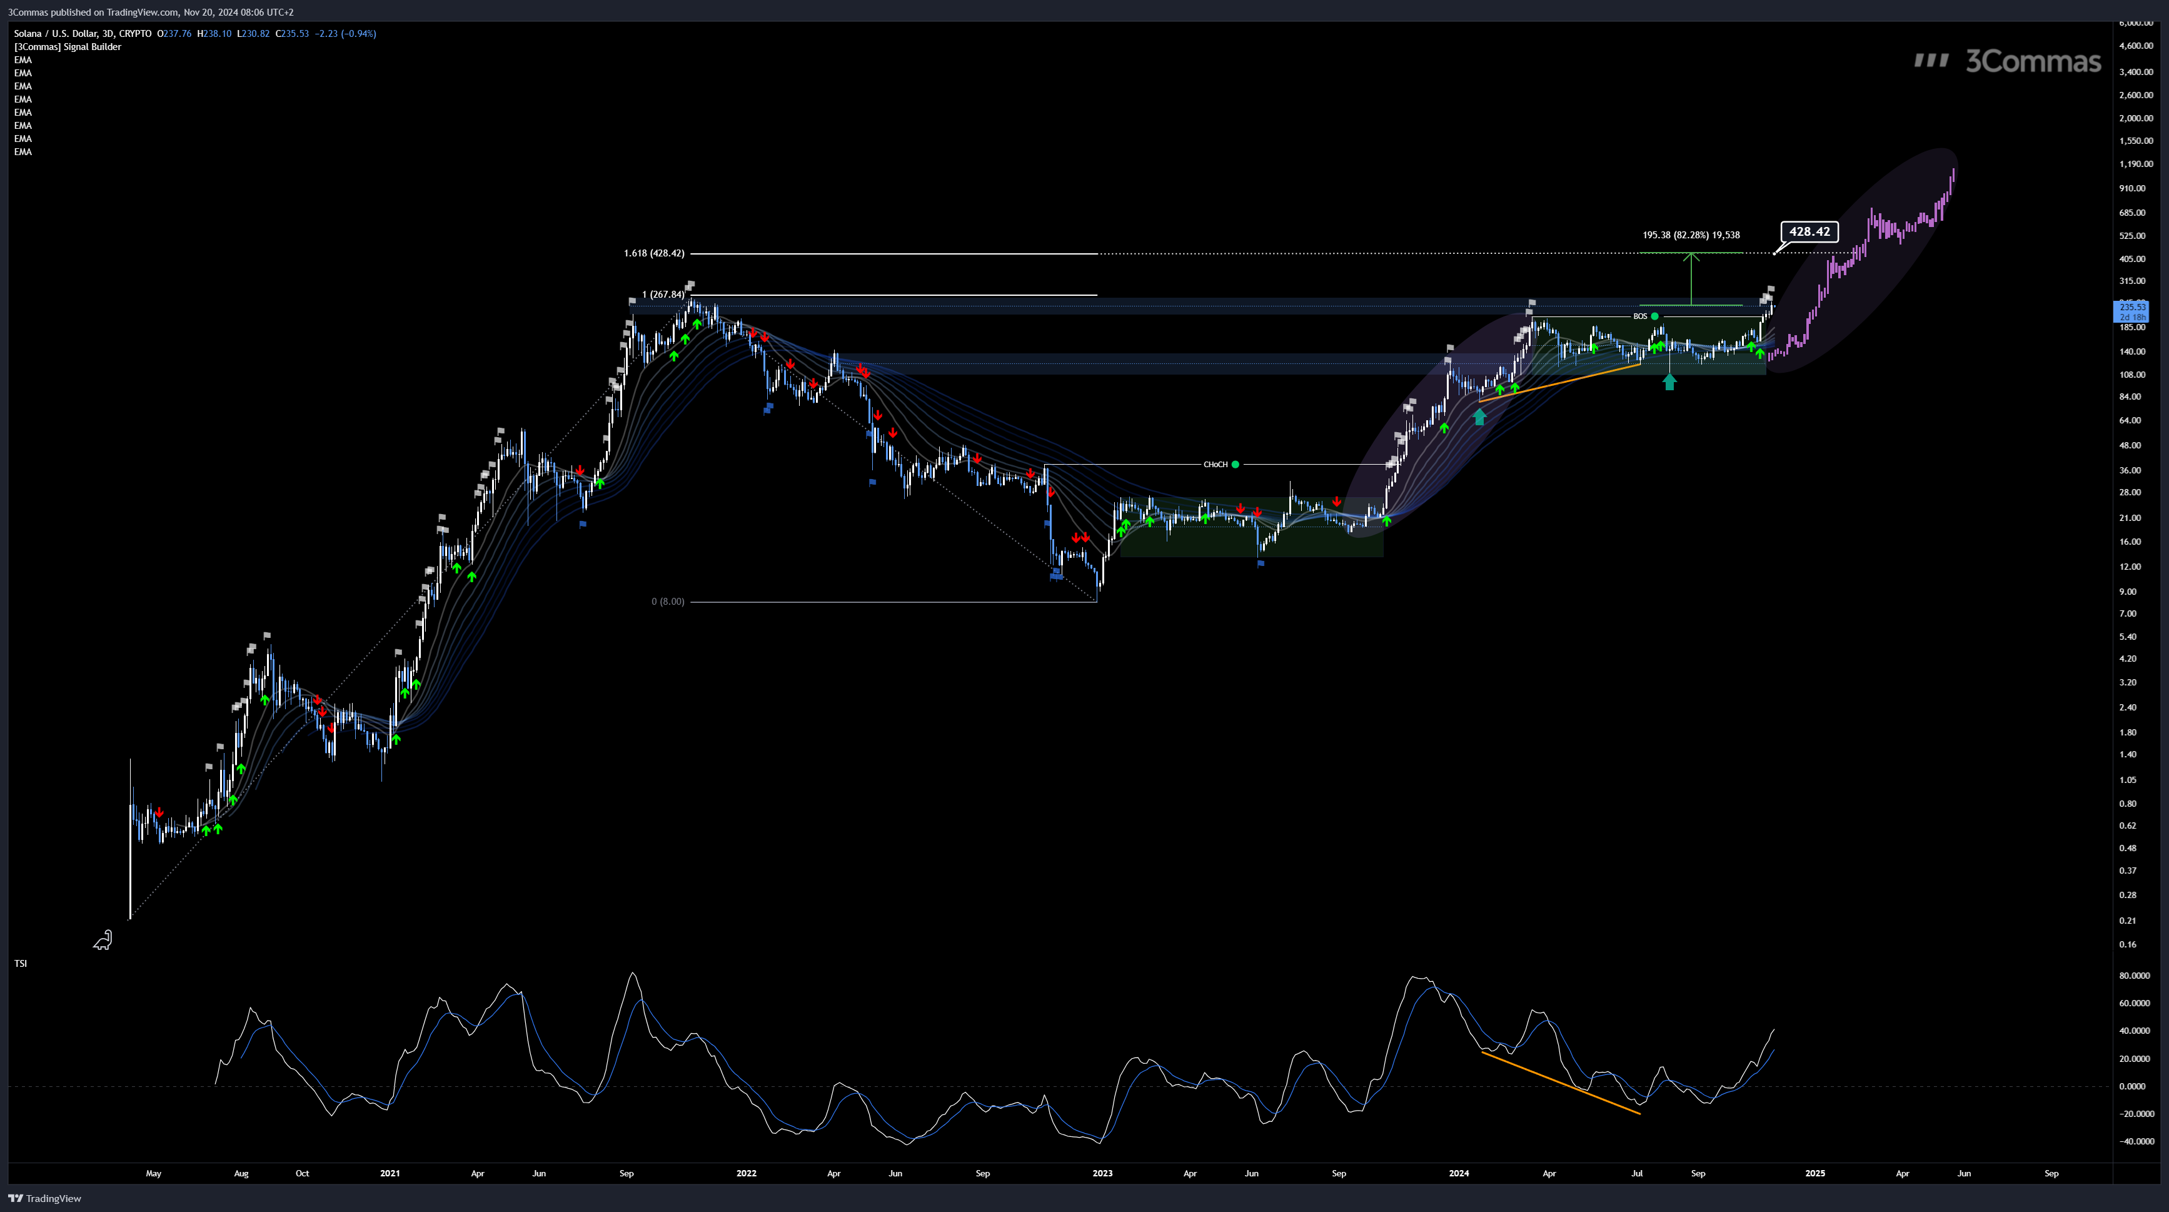Click the H238.10 high value
The width and height of the screenshot is (2169, 1212).
[x=214, y=34]
